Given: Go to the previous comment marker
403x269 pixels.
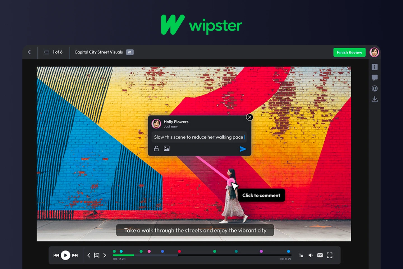Looking at the screenshot, I should (89, 255).
